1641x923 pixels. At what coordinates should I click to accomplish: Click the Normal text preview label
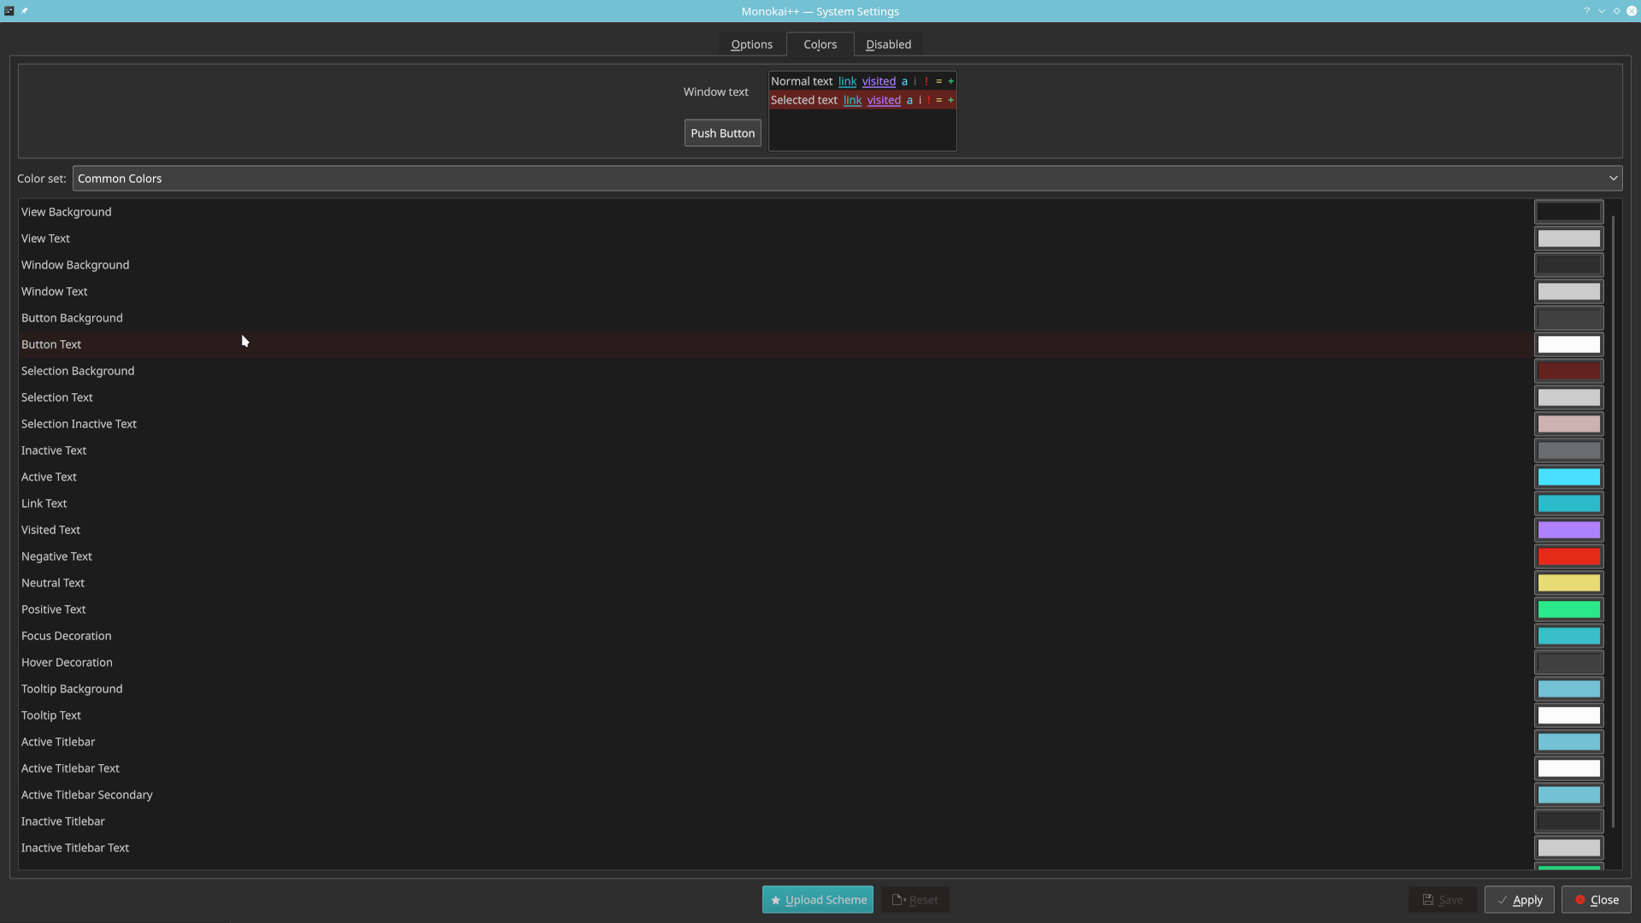tap(801, 81)
